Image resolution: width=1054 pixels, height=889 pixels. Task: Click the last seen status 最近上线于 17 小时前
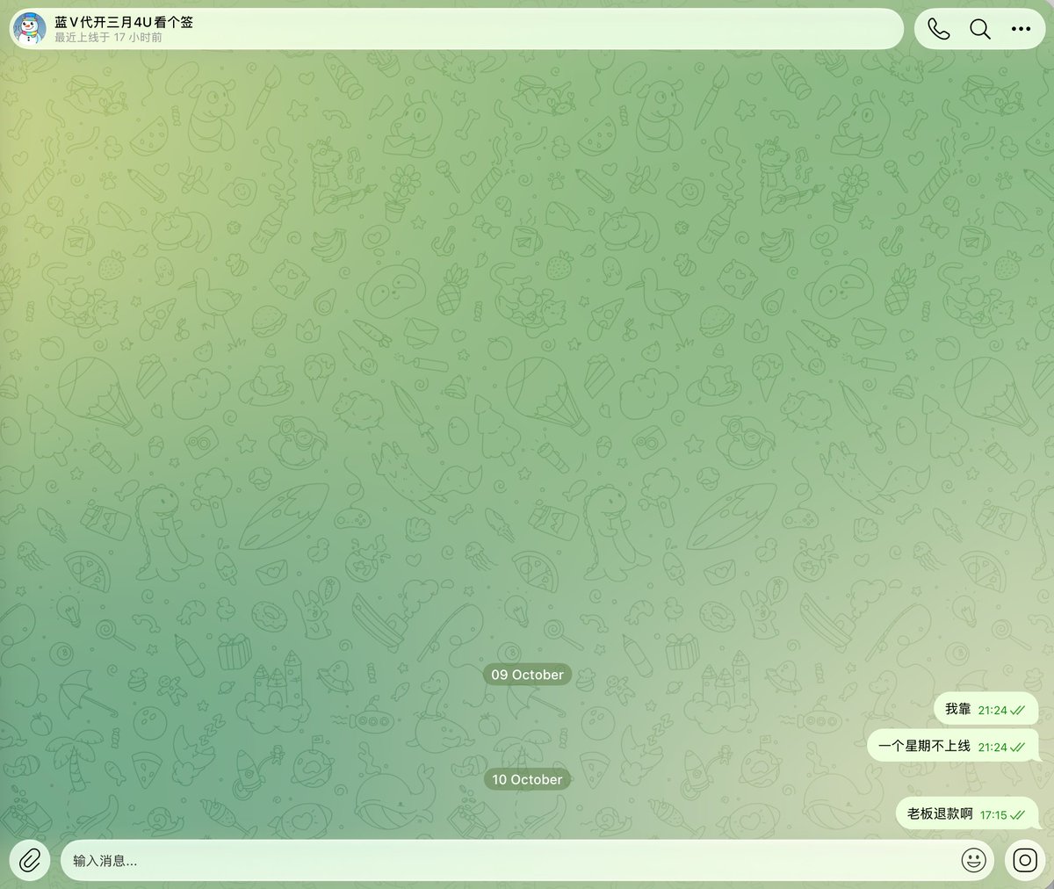(108, 38)
